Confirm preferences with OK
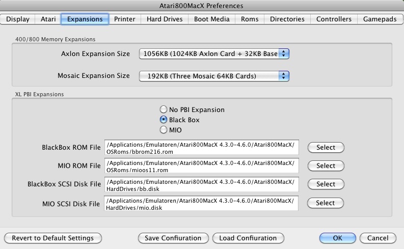Image resolution: width=404 pixels, height=249 pixels. [x=338, y=238]
